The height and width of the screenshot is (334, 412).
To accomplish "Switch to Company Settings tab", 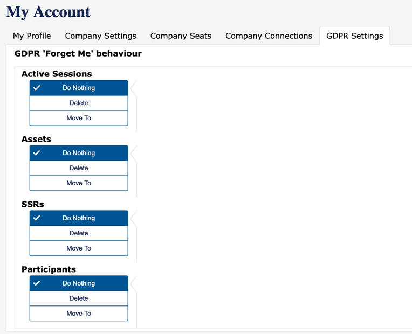I will click(100, 36).
